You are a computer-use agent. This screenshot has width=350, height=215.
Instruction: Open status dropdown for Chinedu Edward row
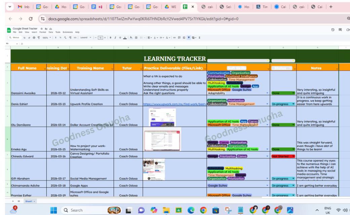click(x=293, y=156)
